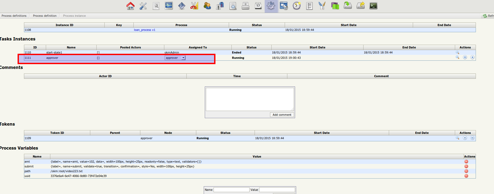494x194 pixels.
Task: Click the gear workflow icon in toolbar
Action: [x=271, y=6]
